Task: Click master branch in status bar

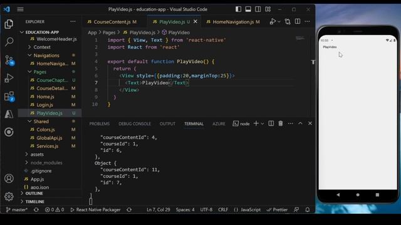Action: click(17, 210)
